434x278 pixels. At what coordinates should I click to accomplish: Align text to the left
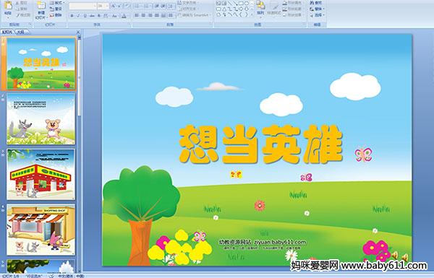137,15
